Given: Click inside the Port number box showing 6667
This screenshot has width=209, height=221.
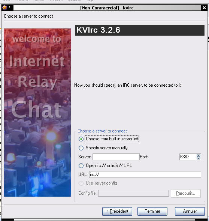Looking at the screenshot, I should (x=188, y=157).
